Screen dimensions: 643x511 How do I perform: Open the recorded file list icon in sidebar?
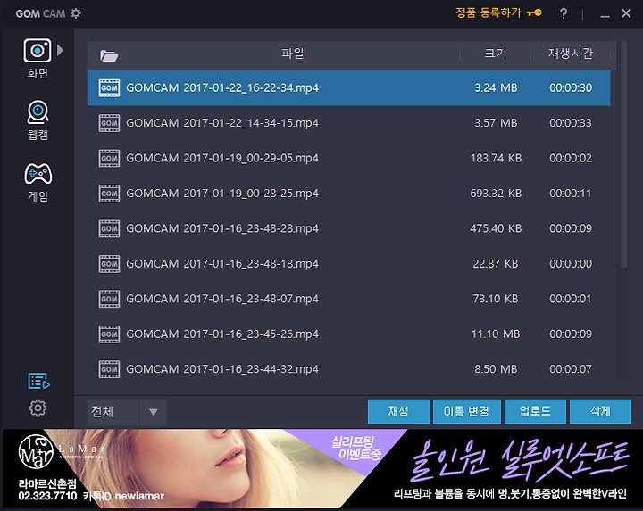[38, 381]
